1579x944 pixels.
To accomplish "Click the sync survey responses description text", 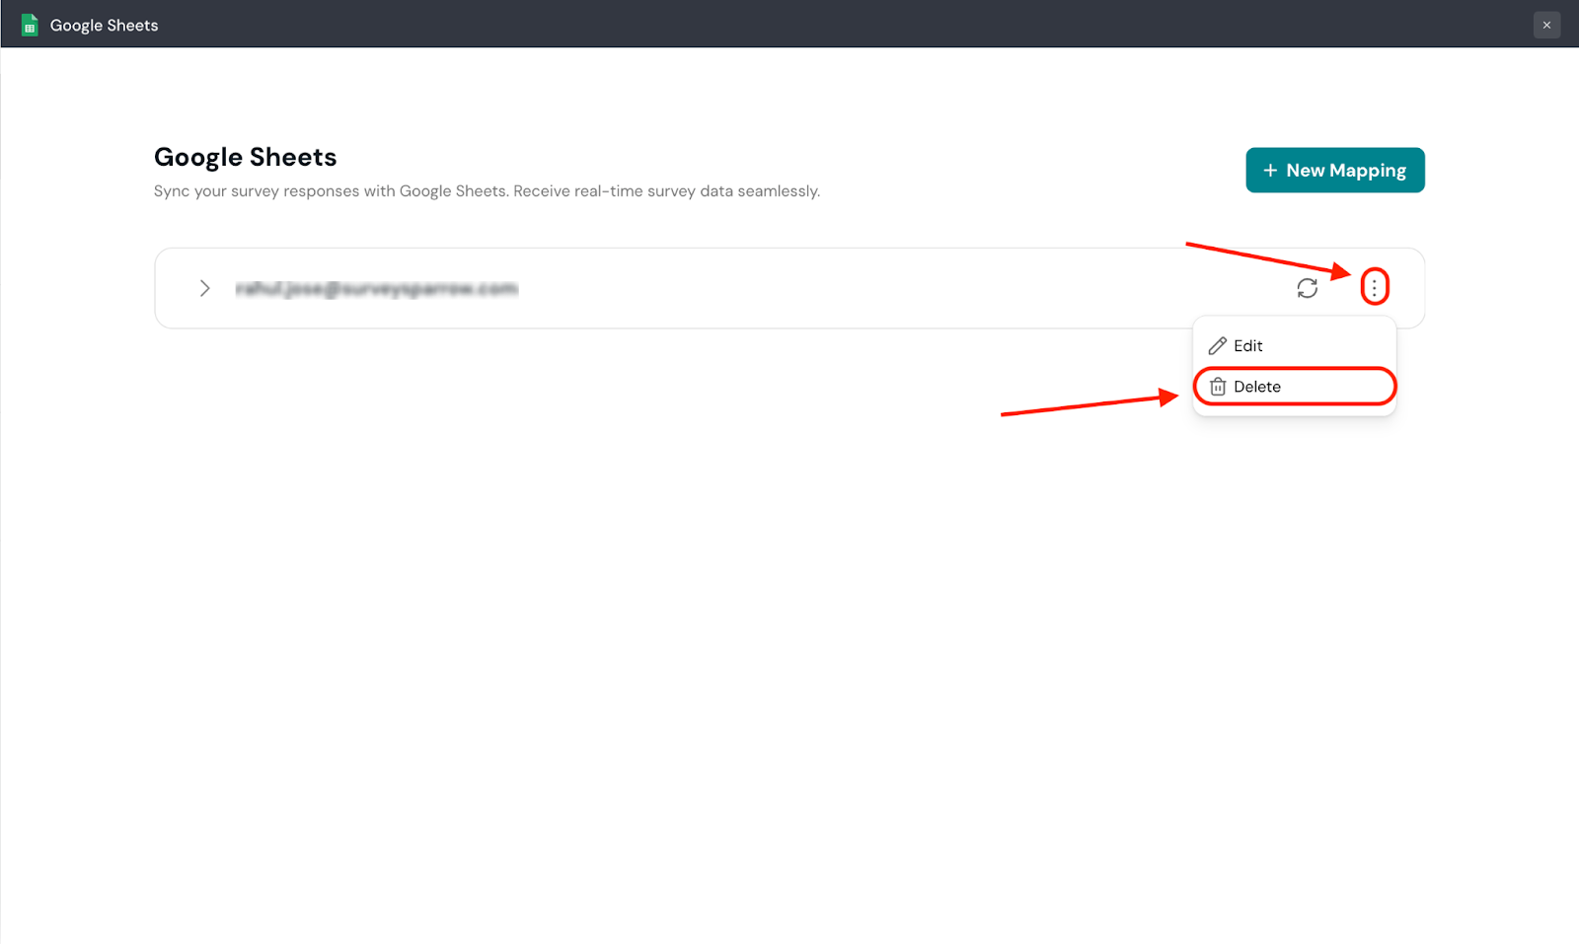I will [x=487, y=191].
